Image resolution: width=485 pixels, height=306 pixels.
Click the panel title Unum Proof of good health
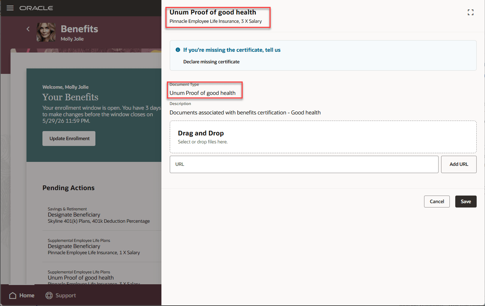click(x=213, y=12)
